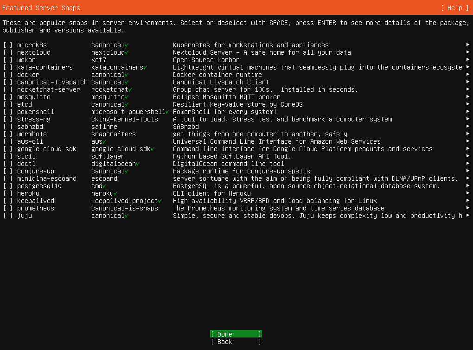Viewport: 473px width, 350px height.
Task: Click the Done button
Action: point(236,334)
